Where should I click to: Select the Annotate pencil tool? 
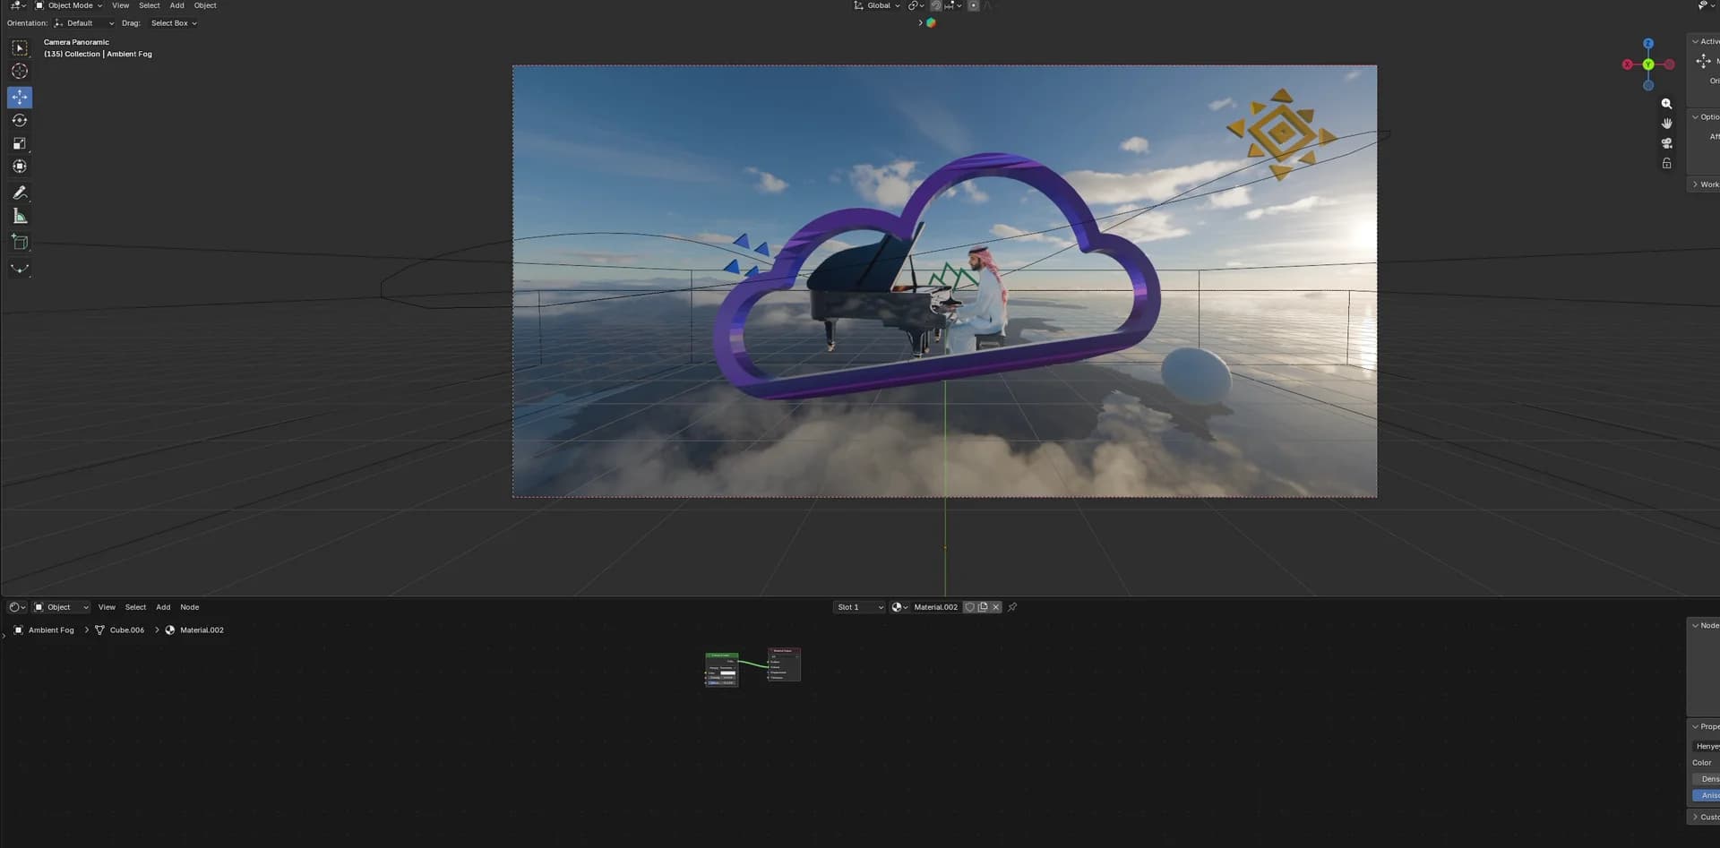[x=20, y=193]
